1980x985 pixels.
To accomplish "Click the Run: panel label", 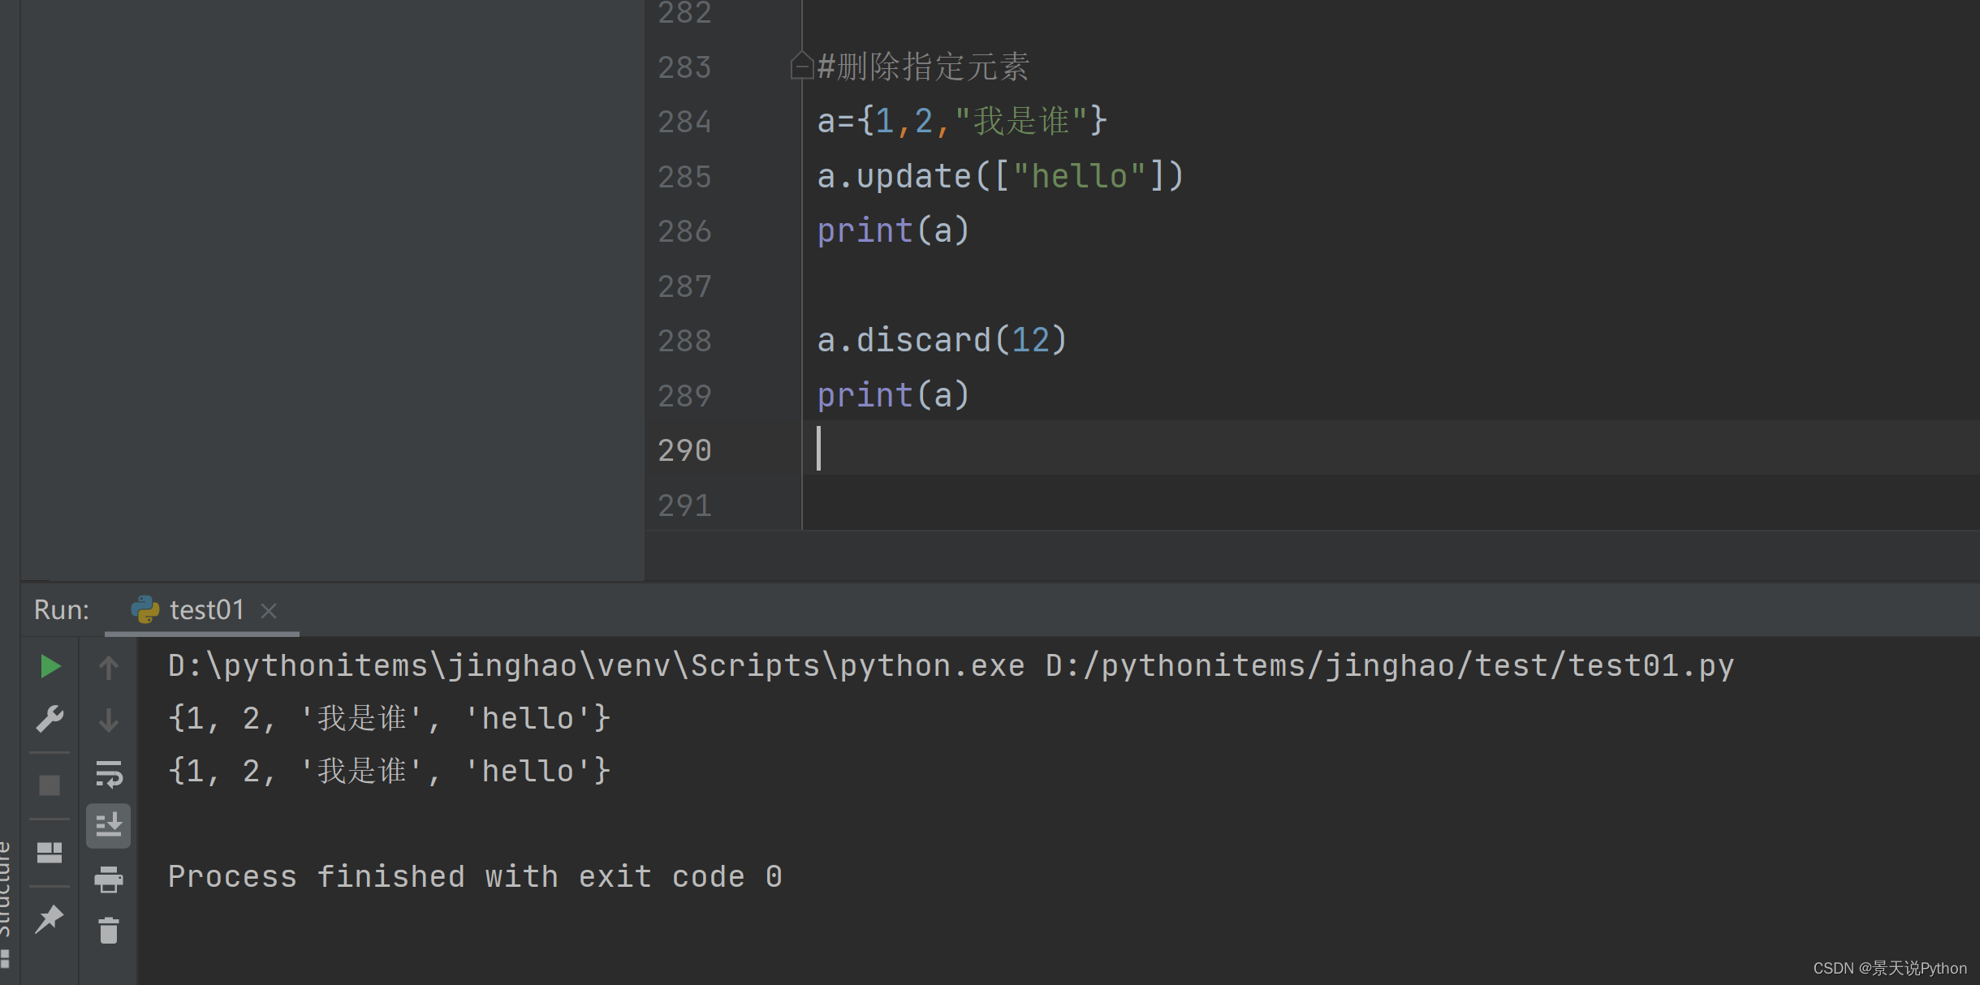I will (x=62, y=610).
